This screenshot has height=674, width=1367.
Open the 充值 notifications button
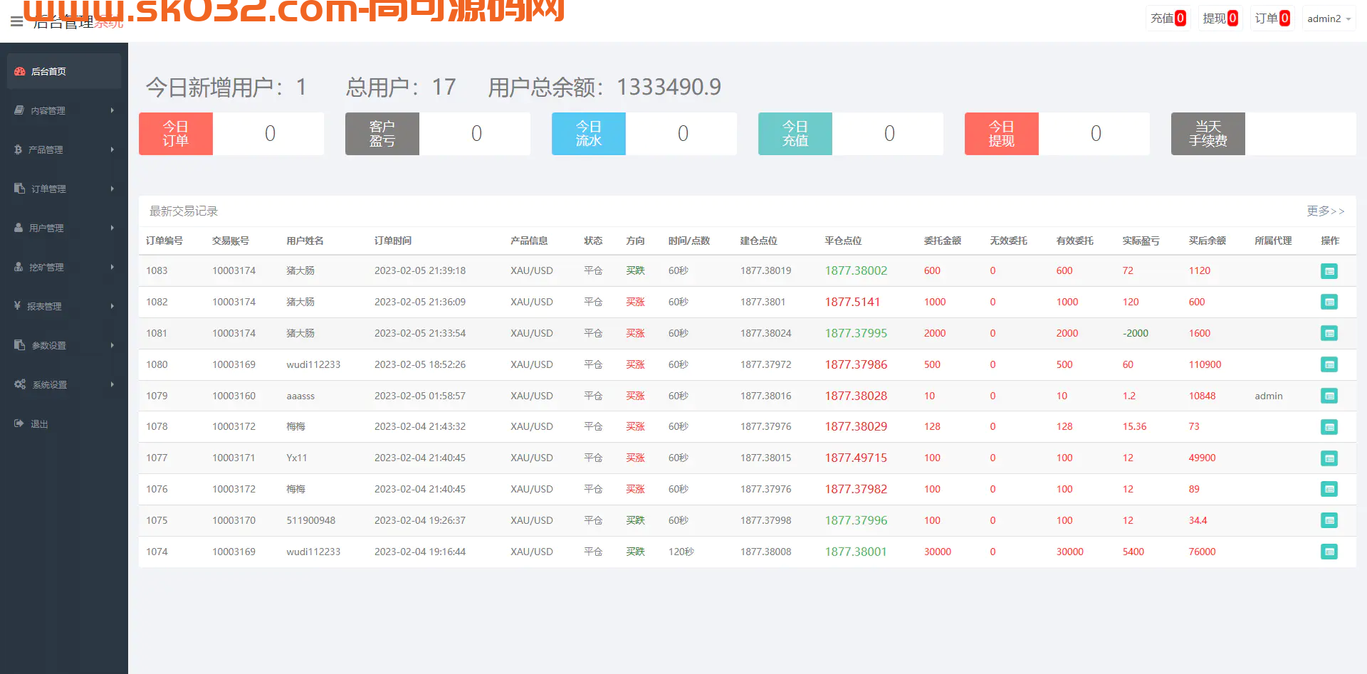[1168, 19]
